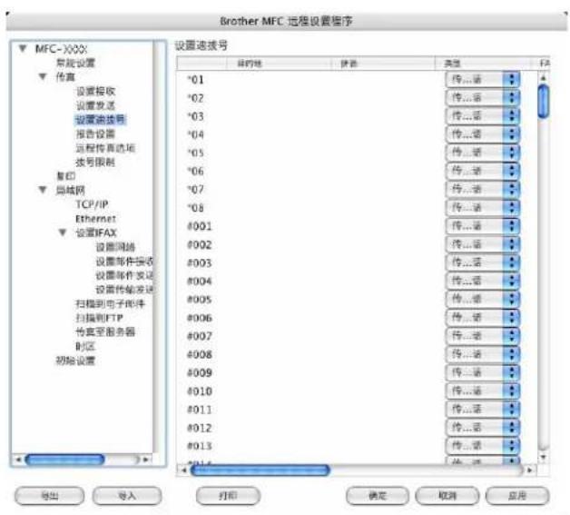Viewport: 570px width, 515px height.
Task: Click the tree panel horizontal scrollbar thumb
Action: point(64,460)
